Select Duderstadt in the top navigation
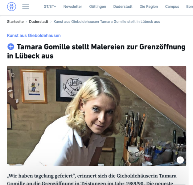Viewport: 193px width, 185px height. pos(123,6)
